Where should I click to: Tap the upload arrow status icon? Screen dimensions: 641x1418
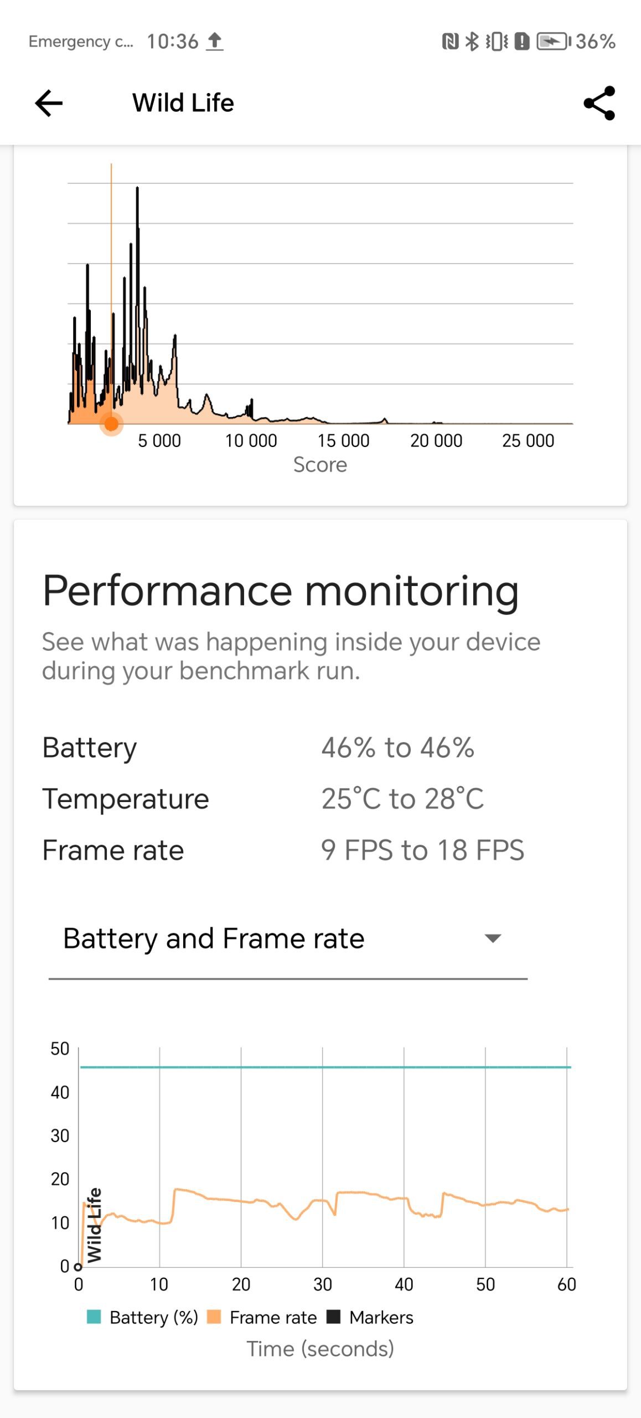[215, 42]
